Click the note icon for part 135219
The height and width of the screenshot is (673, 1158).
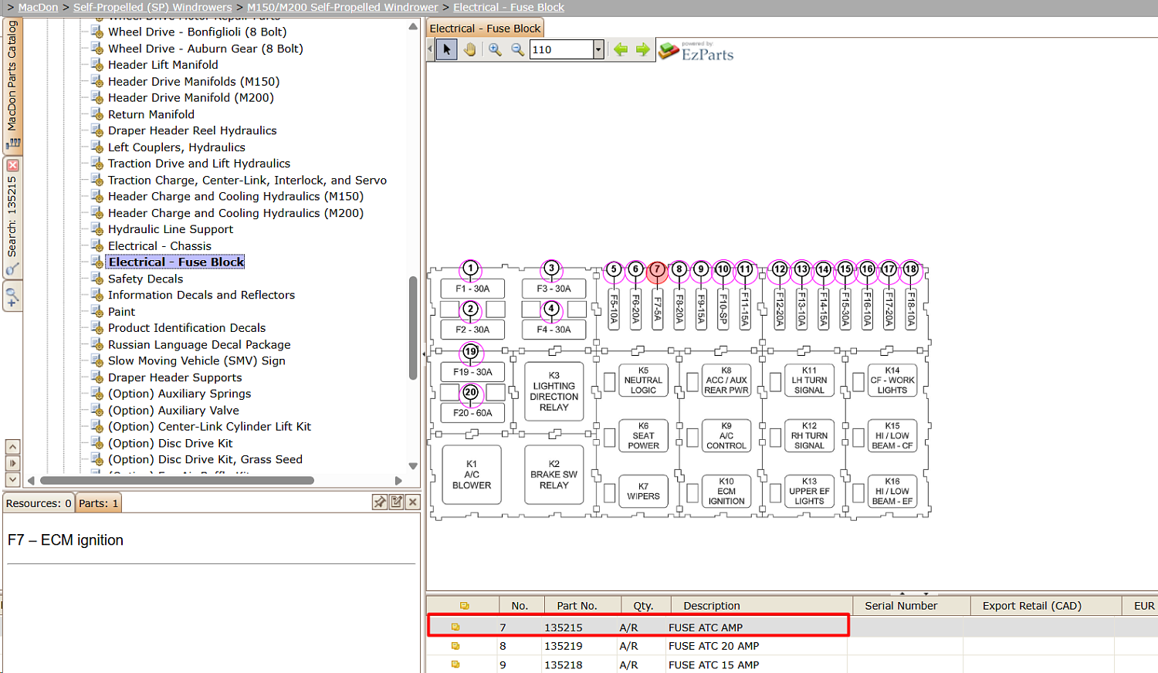tap(455, 646)
